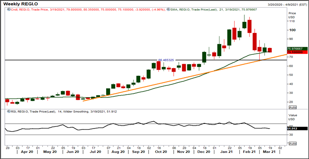Click the 90 price axis value
Image resolution: width=309 pixels, height=159 pixels.
[x=291, y=39]
